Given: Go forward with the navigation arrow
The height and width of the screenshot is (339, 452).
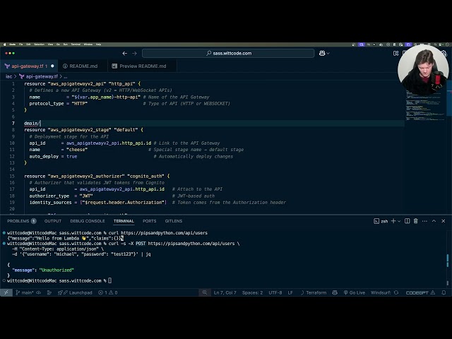Looking at the screenshot, I should coord(134,54).
